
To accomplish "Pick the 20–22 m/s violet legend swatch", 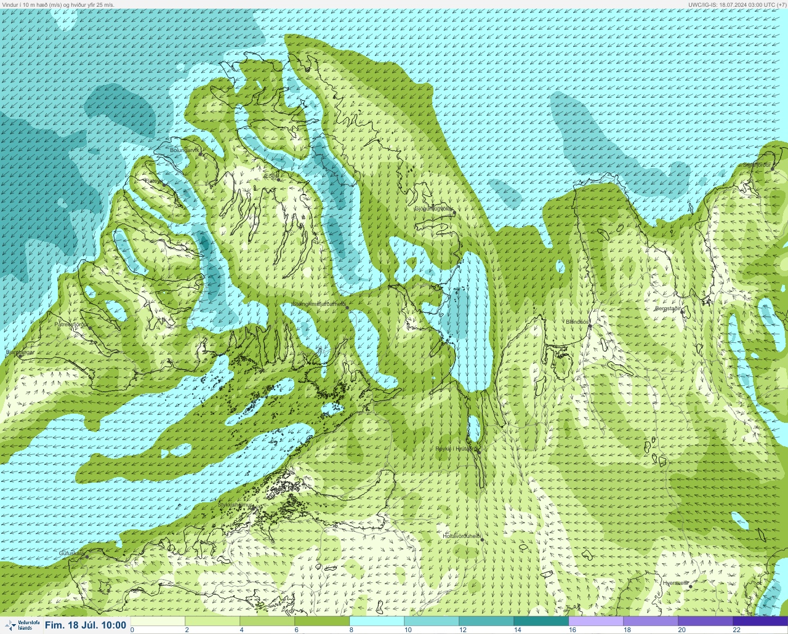I will tap(706, 621).
